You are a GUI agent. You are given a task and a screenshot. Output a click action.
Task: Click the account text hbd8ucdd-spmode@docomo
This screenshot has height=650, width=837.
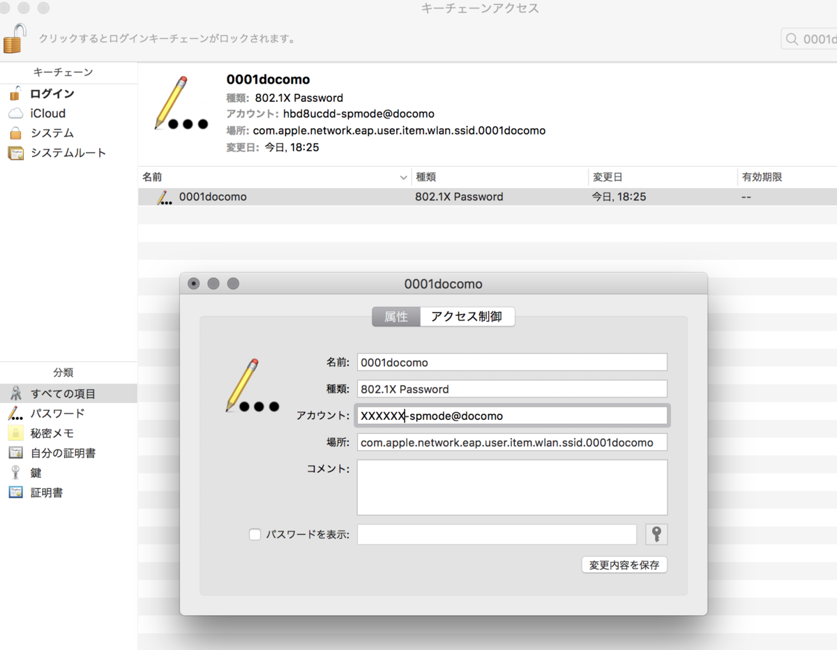[x=359, y=114]
